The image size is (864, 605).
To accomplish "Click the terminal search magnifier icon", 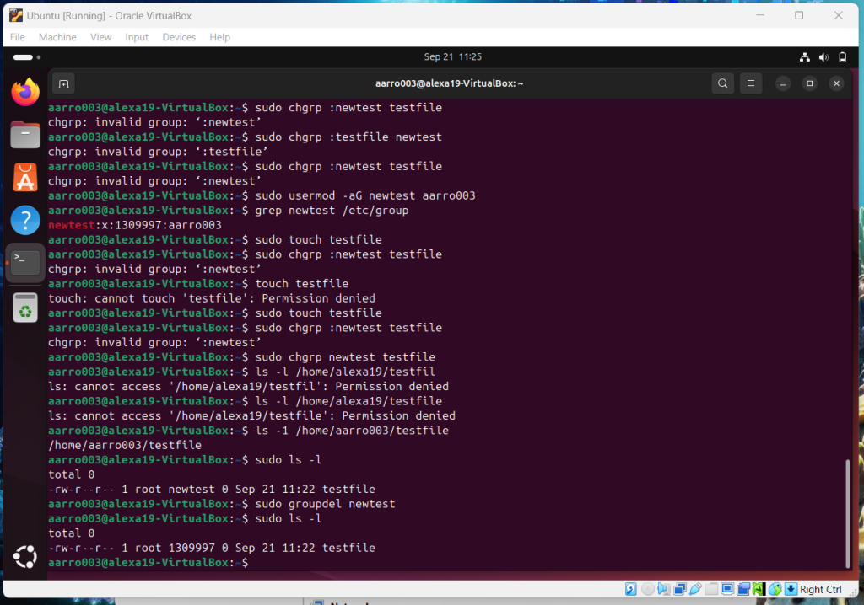I will point(722,83).
